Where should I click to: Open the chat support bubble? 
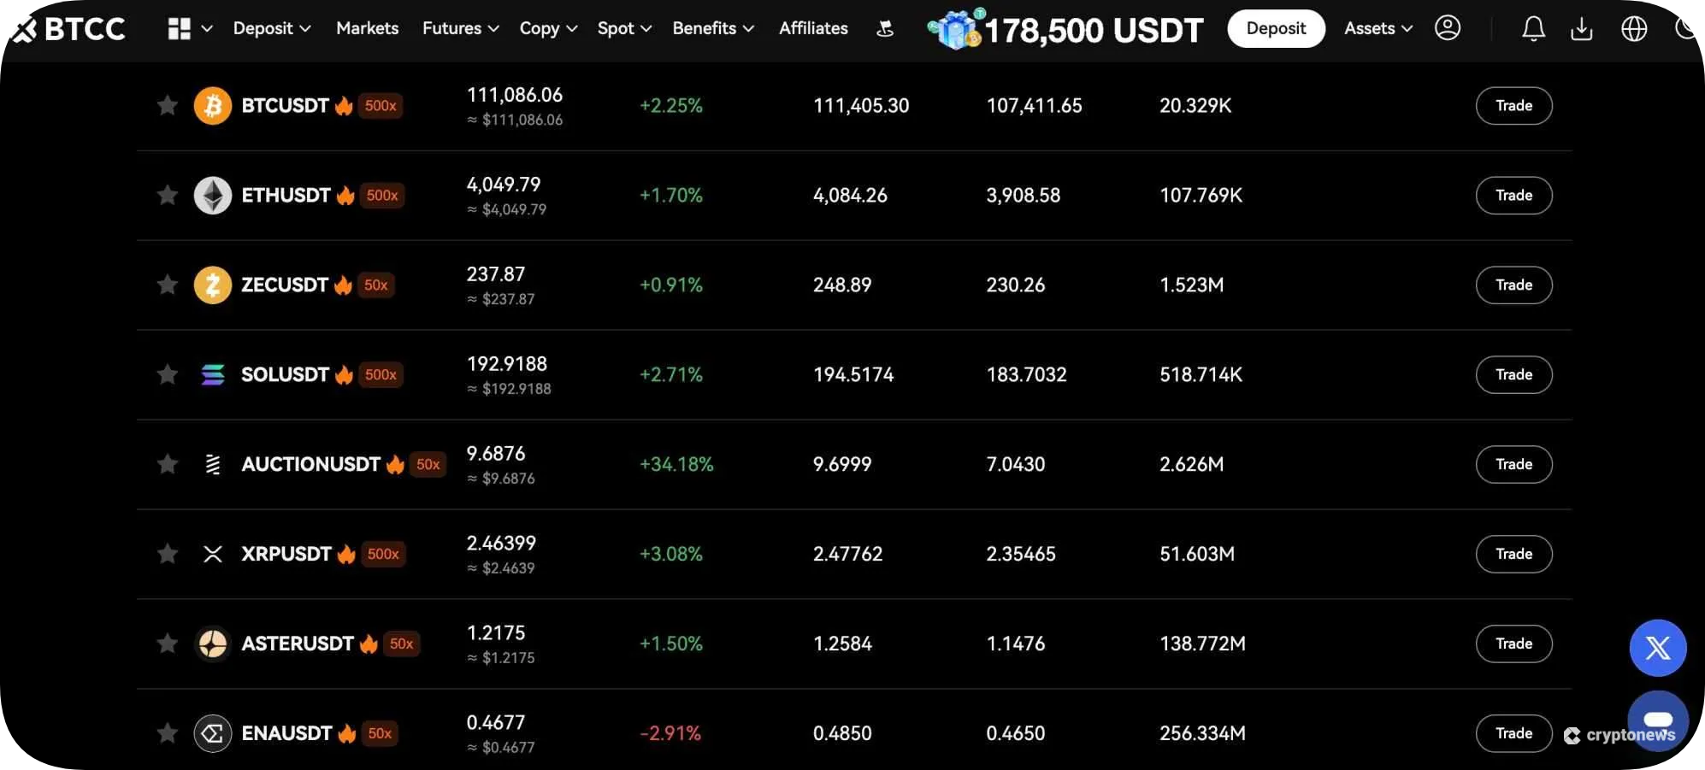click(1657, 720)
